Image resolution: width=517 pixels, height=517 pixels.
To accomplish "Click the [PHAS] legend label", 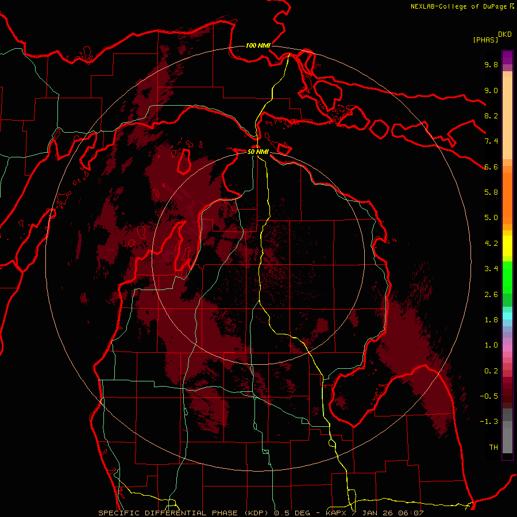I will coord(485,40).
